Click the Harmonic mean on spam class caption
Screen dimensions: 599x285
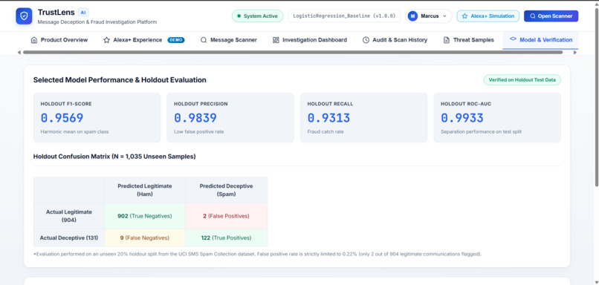coord(74,131)
